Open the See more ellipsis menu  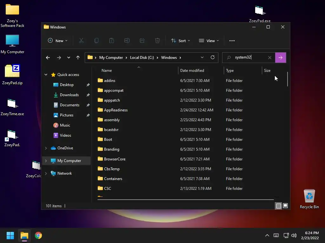click(232, 41)
